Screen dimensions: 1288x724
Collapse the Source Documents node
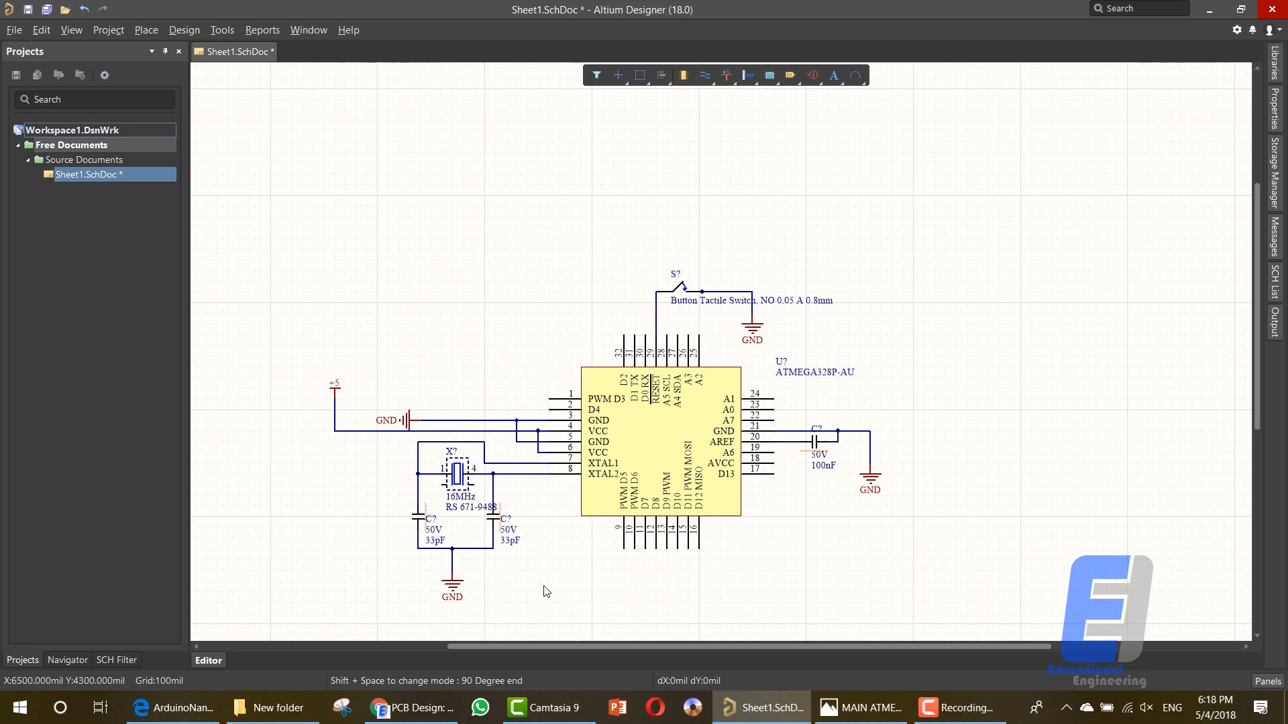point(28,160)
